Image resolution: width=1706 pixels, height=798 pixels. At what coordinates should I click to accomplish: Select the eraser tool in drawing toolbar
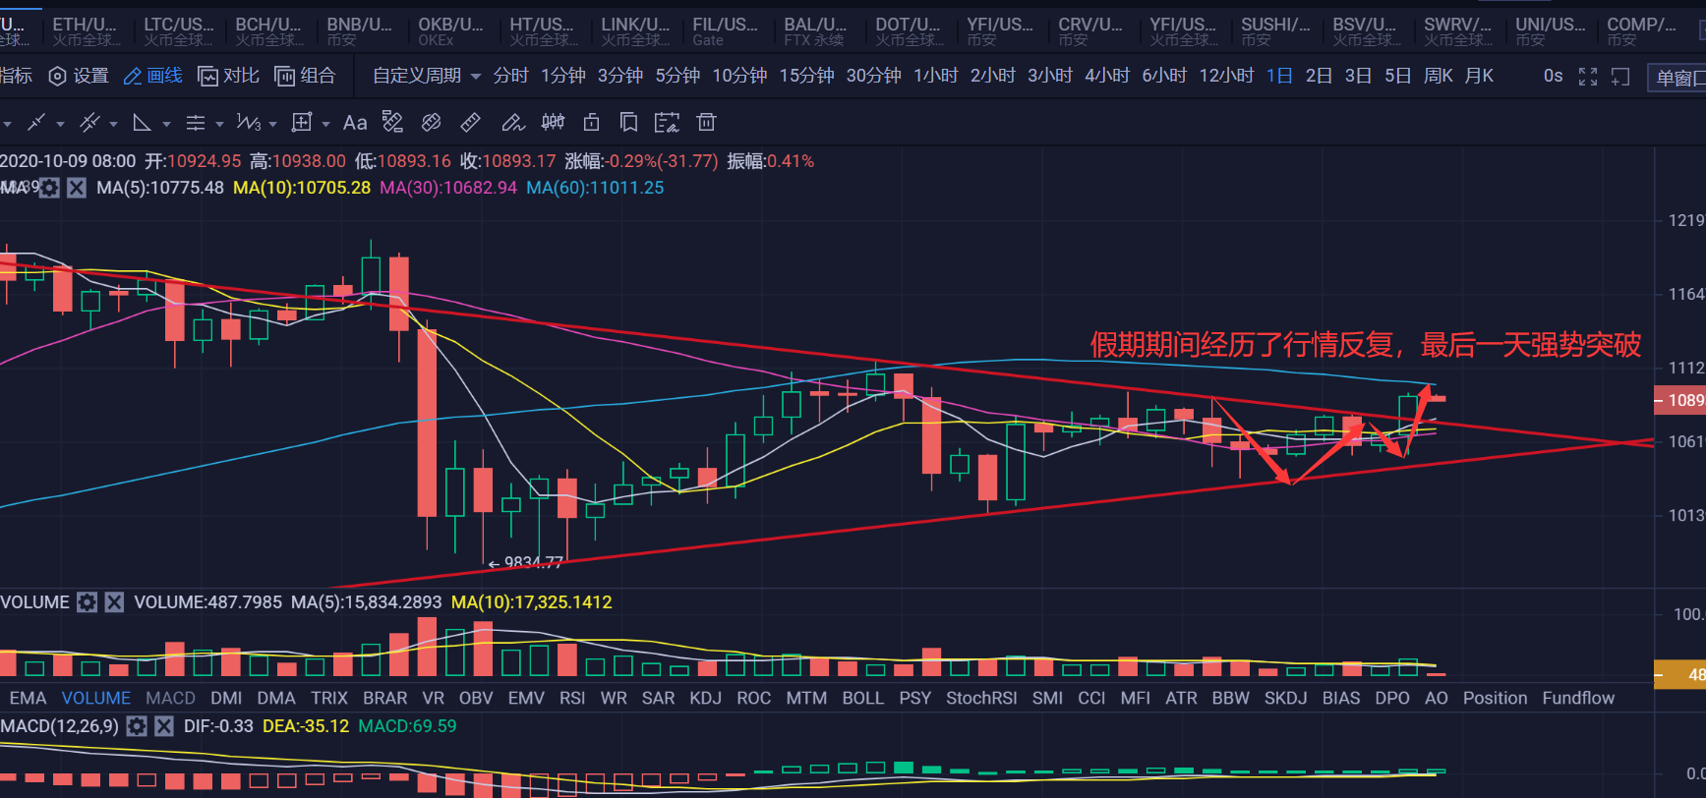470,122
